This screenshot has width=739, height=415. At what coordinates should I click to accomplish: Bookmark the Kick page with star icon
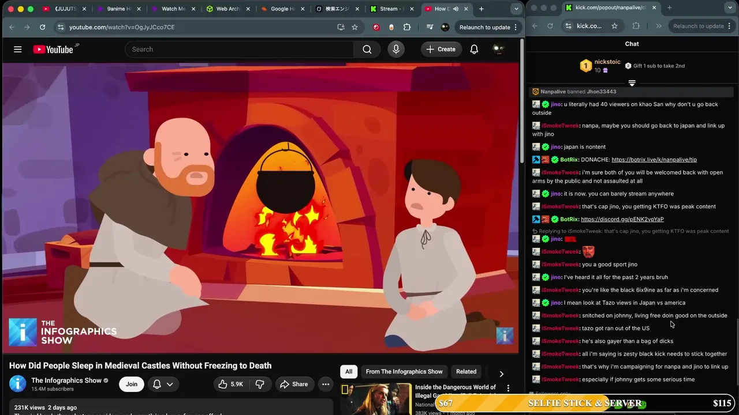(x=614, y=26)
